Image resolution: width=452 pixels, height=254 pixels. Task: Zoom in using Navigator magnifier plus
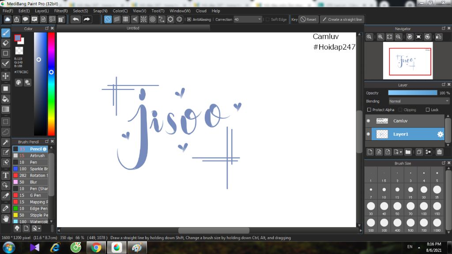380,37
